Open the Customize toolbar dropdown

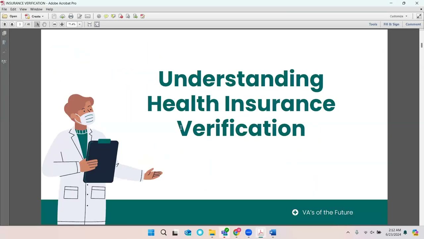[398, 16]
